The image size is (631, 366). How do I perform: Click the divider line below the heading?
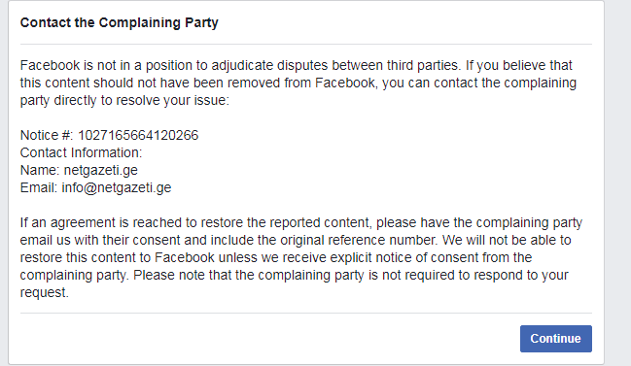pyautogui.click(x=306, y=45)
